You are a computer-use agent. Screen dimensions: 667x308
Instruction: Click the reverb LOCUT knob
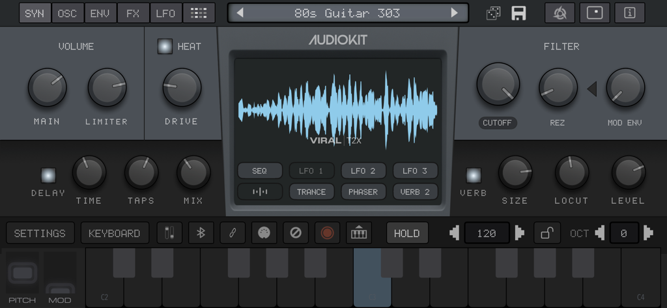pyautogui.click(x=572, y=173)
